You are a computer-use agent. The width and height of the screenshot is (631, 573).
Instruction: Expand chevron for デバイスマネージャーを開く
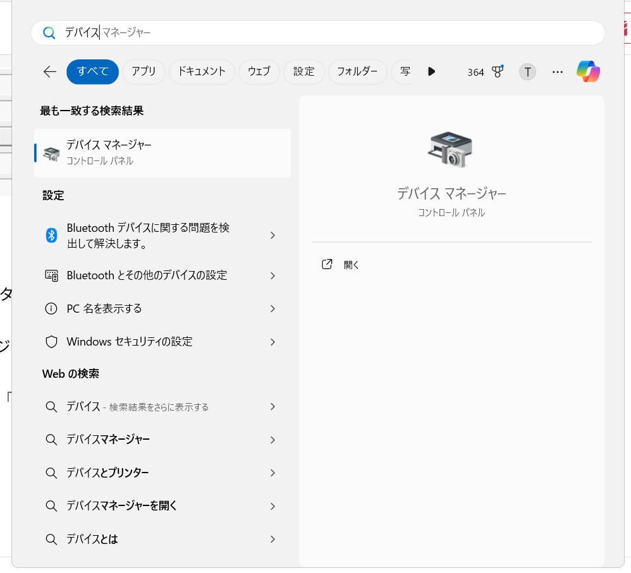(273, 506)
